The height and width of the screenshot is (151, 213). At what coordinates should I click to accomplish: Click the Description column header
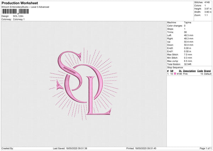click(x=189, y=71)
